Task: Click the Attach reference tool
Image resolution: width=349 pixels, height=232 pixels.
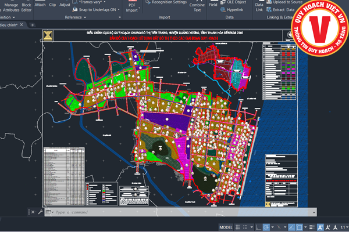Action: pos(40,4)
